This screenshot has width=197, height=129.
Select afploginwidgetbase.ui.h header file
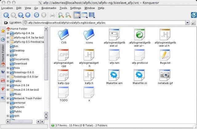(165, 38)
